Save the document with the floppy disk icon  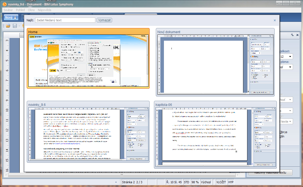(15, 26)
